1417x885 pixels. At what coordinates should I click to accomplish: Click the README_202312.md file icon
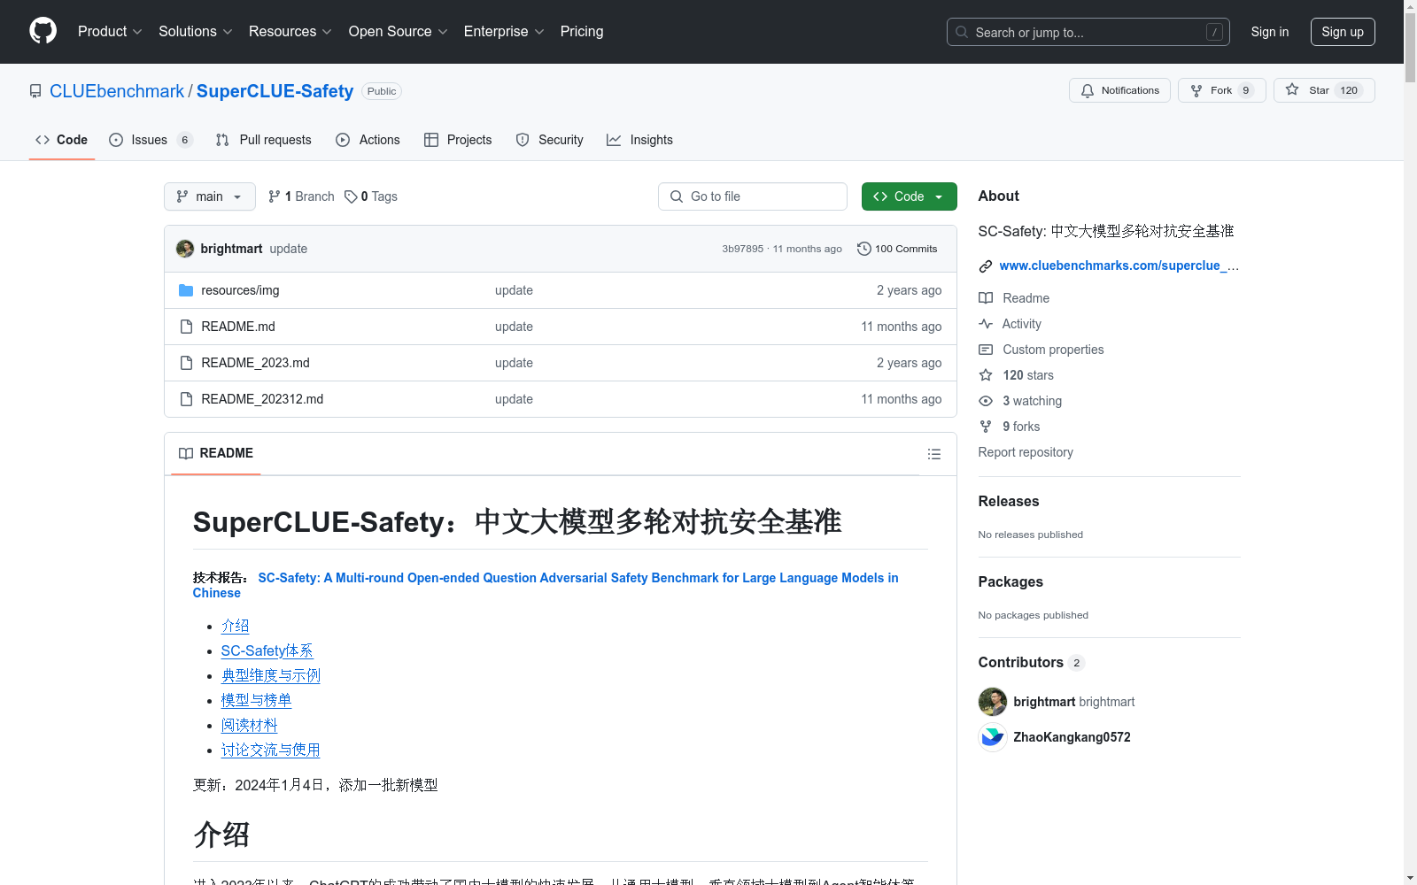[x=186, y=399]
